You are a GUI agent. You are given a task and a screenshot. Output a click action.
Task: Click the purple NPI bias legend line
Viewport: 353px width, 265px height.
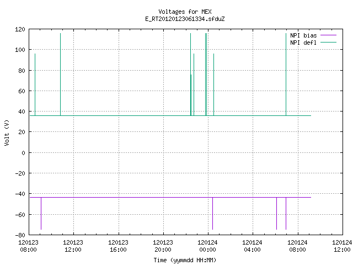coord(328,35)
